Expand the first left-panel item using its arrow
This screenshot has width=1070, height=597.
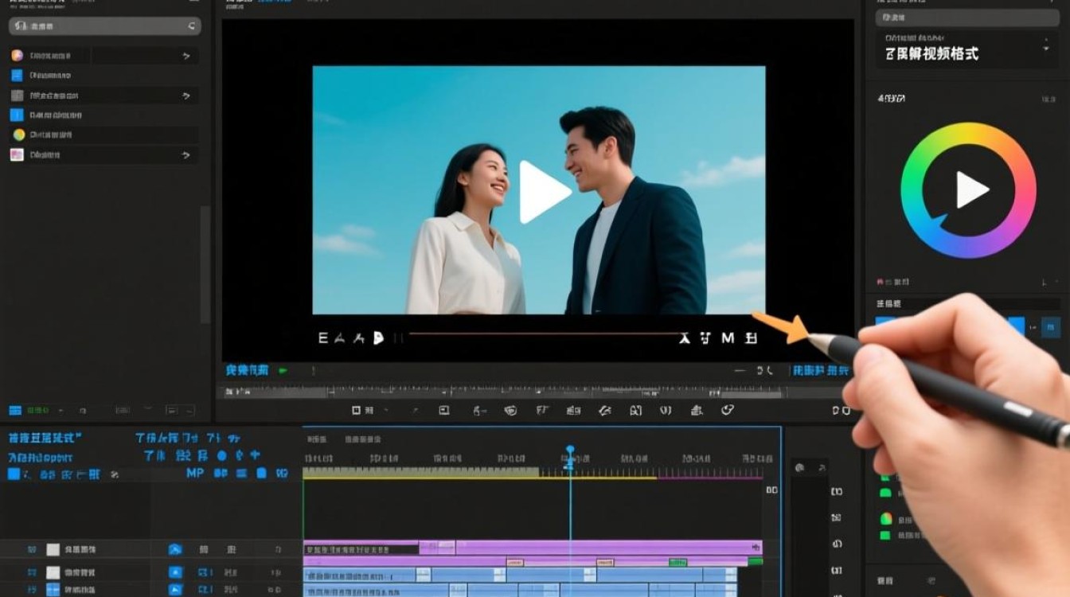(x=186, y=56)
